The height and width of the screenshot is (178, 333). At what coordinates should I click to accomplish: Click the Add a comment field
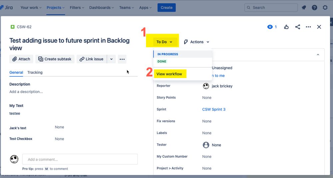(80, 159)
